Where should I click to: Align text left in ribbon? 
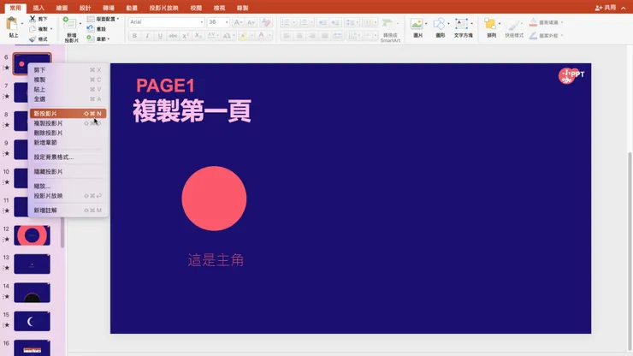click(287, 36)
